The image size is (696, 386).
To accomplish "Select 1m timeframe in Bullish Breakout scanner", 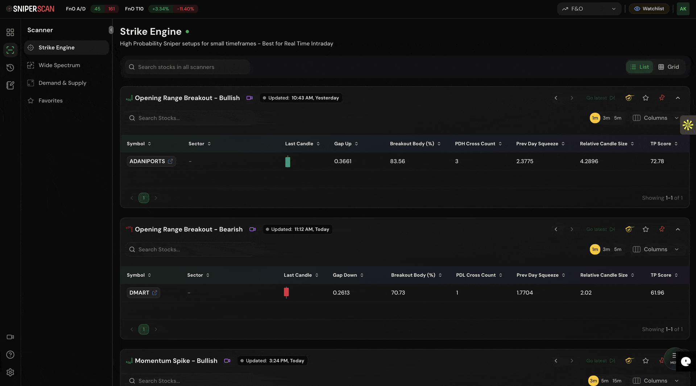I will [x=595, y=118].
